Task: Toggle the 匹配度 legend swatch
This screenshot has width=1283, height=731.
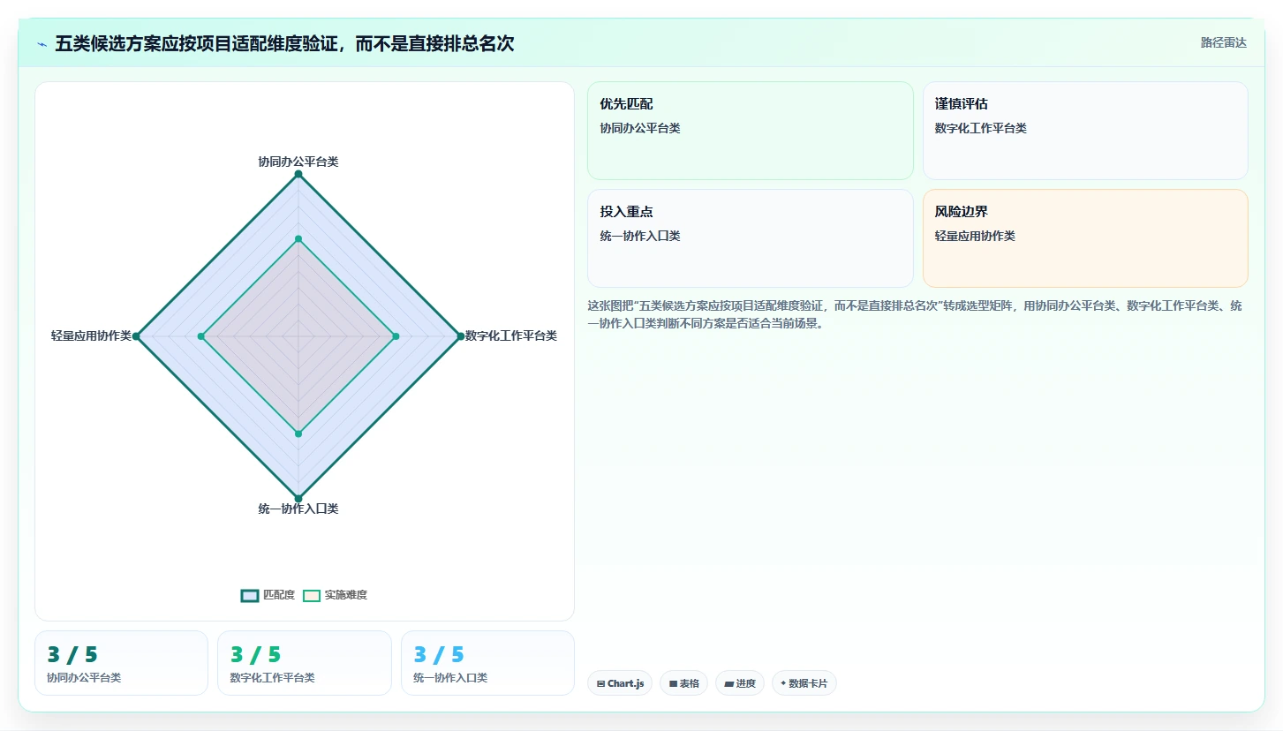Action: point(250,595)
